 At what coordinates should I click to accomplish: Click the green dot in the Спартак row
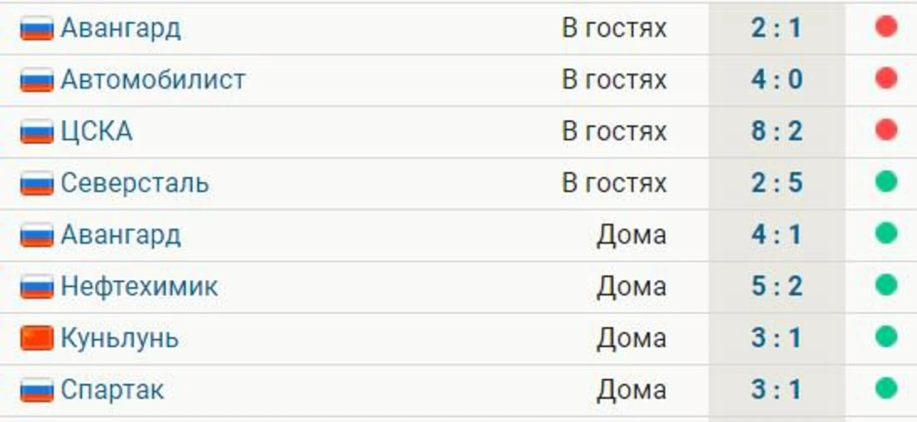[x=886, y=389]
